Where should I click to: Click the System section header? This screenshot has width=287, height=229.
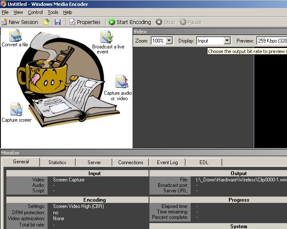click(218, 226)
